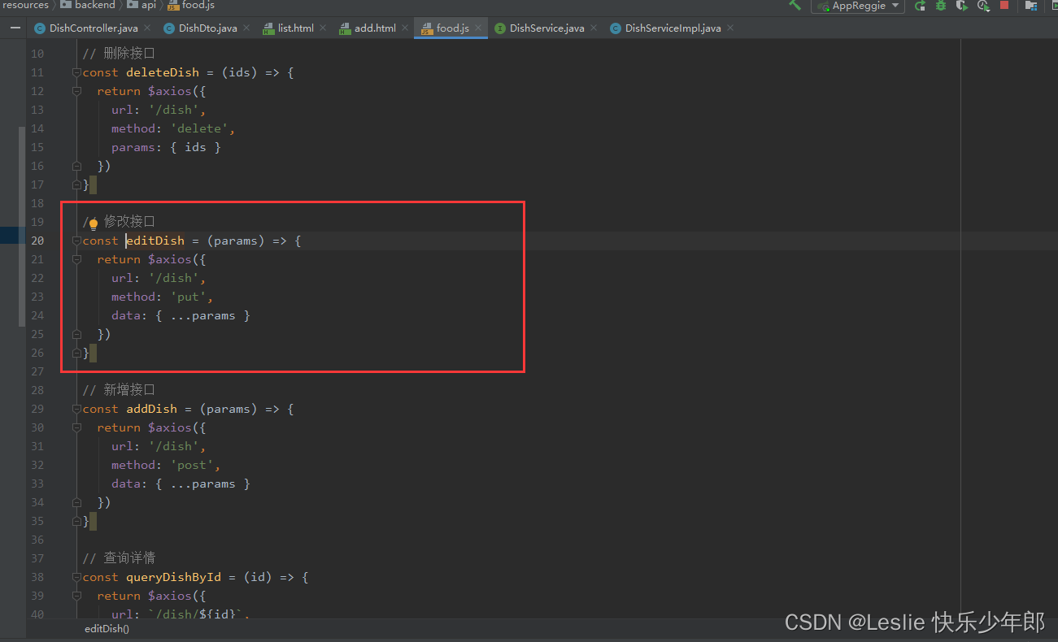Image resolution: width=1058 pixels, height=642 pixels.
Task: Collapse the addDish function fold at line 29
Action: click(x=76, y=409)
